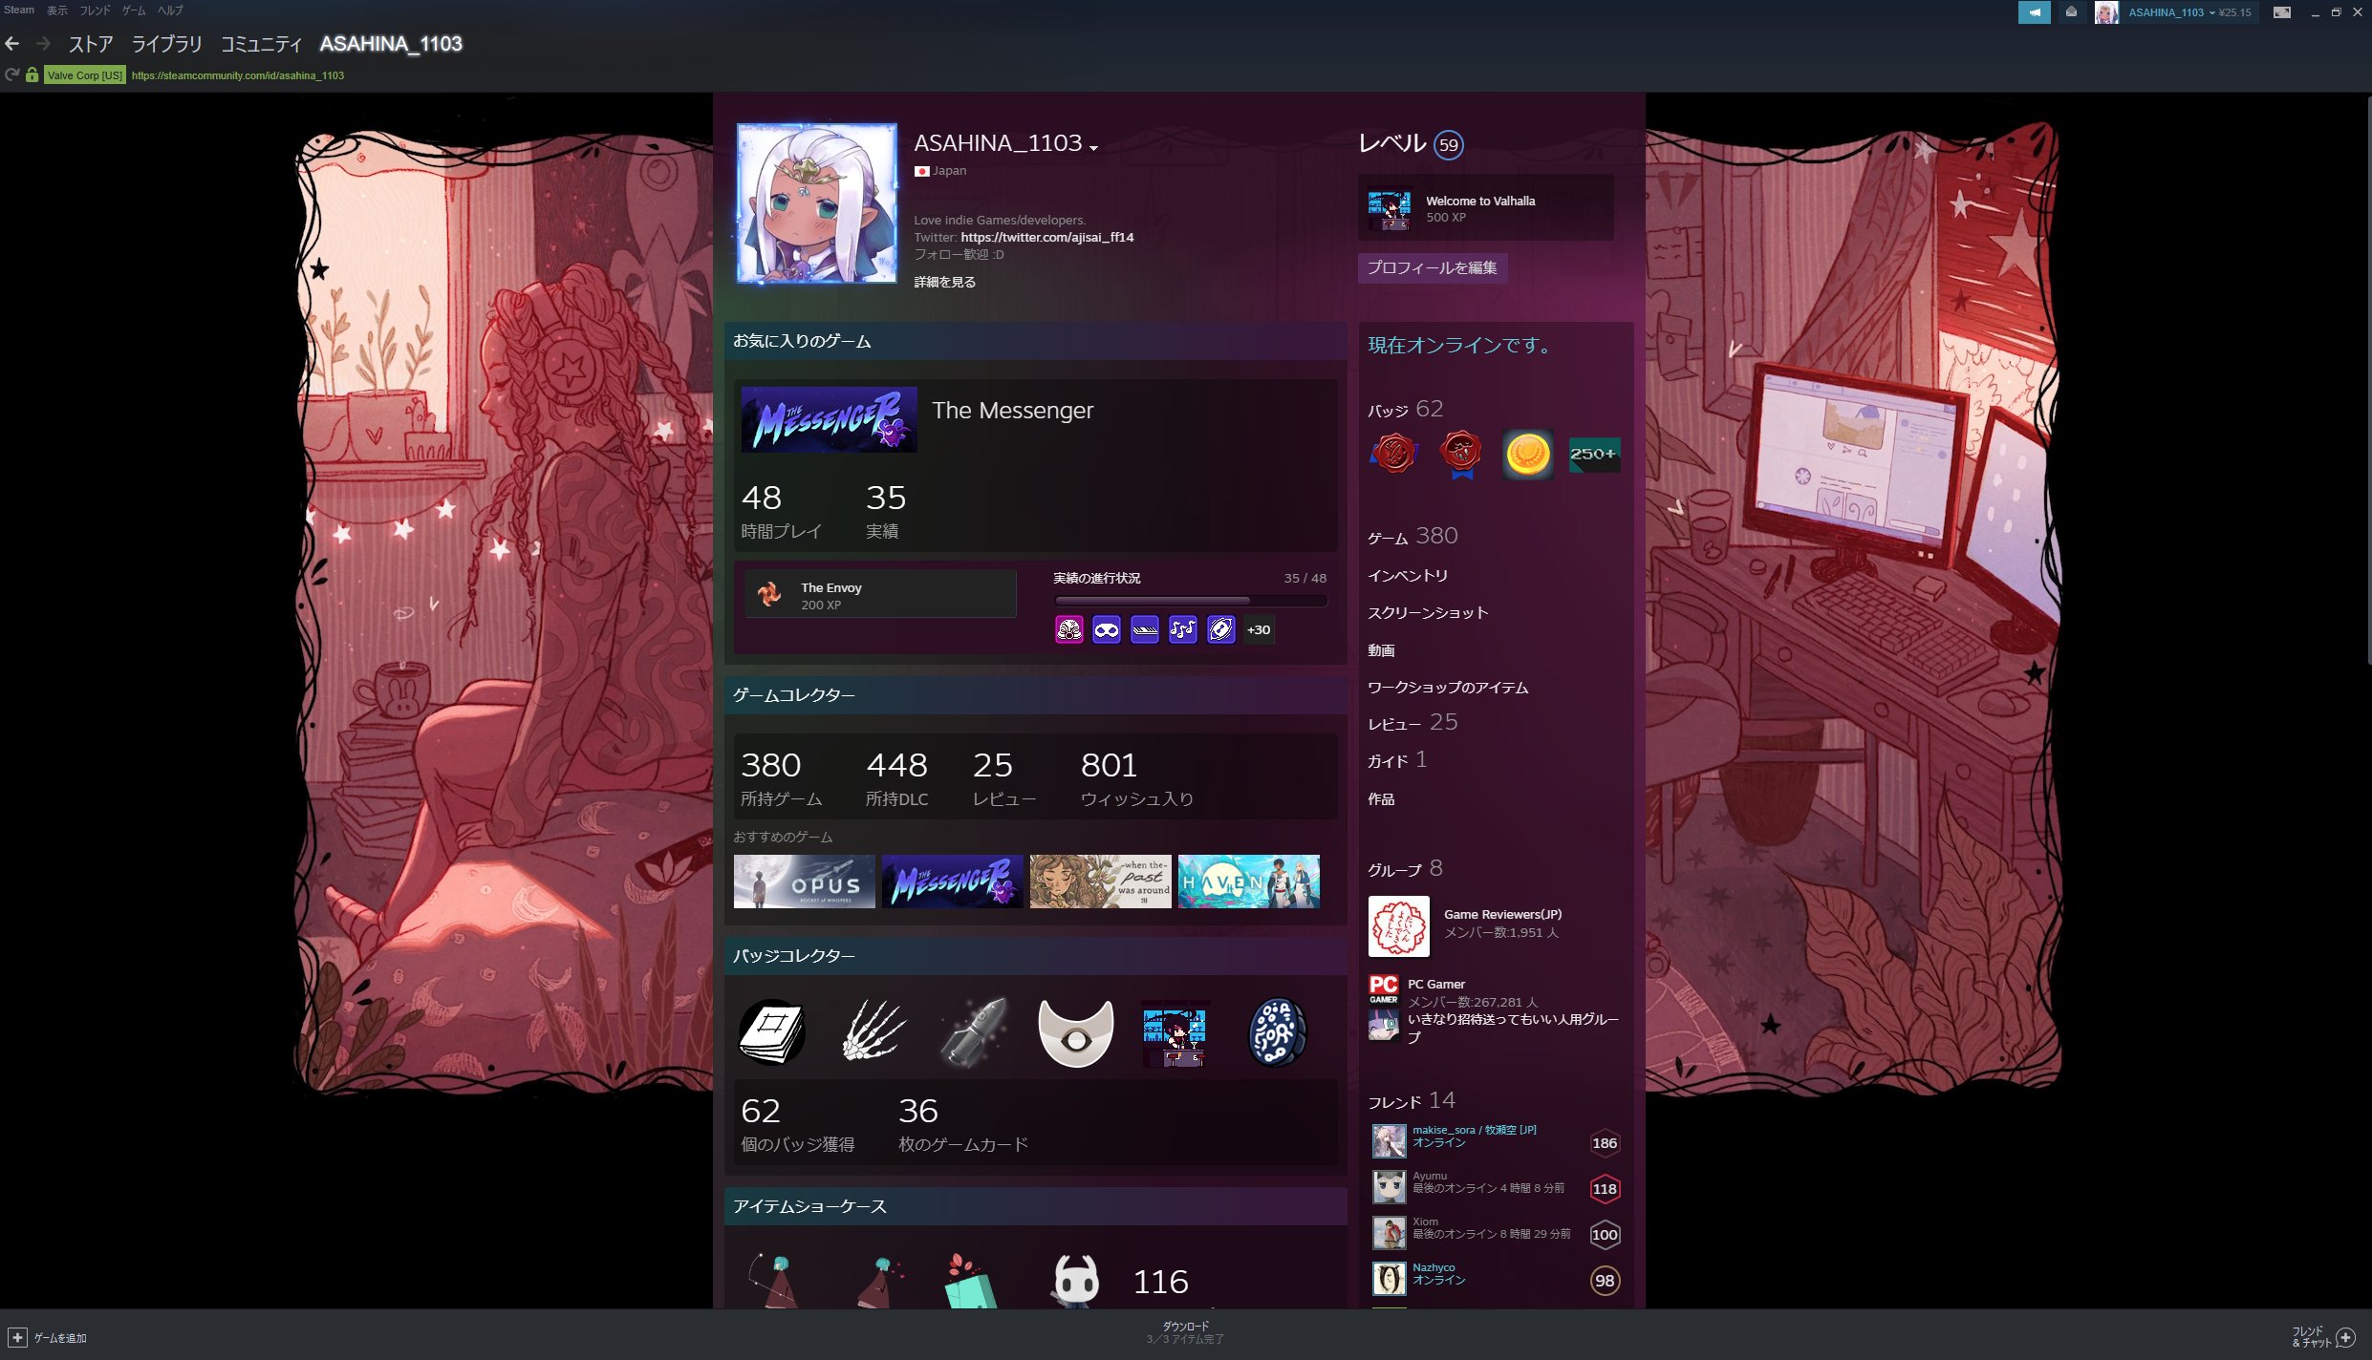Screen dimensions: 2372x1360
Task: Open the announcements megaphone icon
Action: pyautogui.click(x=2035, y=12)
